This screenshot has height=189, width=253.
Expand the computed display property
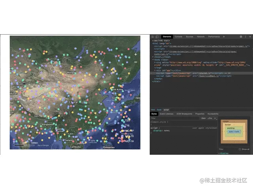(219, 153)
